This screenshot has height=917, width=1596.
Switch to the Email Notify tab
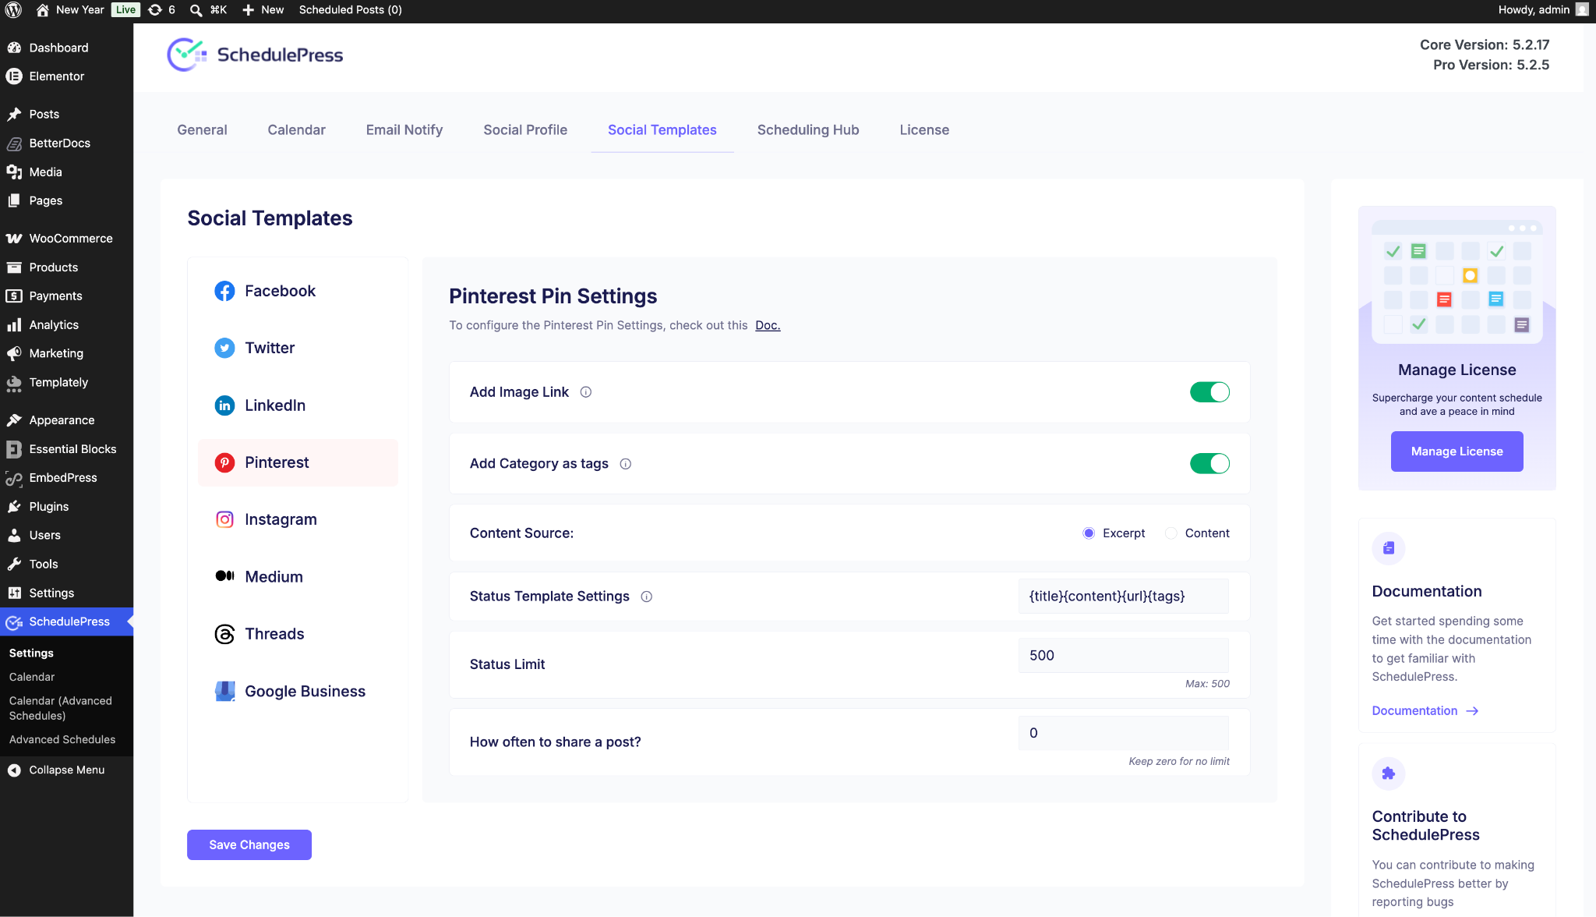[404, 129]
